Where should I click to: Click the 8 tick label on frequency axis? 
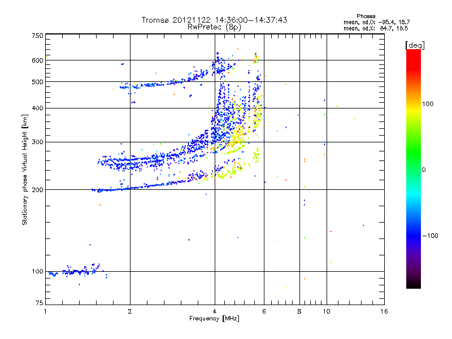[299, 311]
